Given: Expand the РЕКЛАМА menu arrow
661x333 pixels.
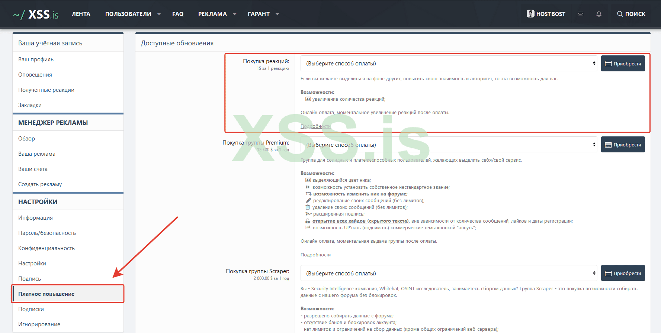Looking at the screenshot, I should point(235,14).
